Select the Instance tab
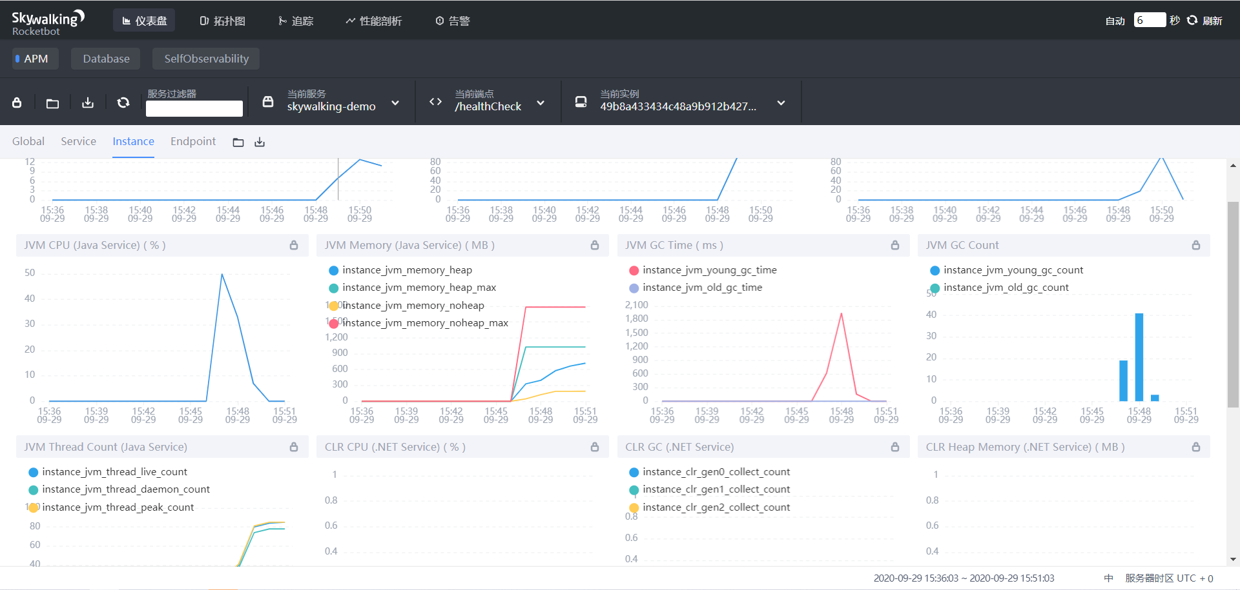This screenshot has height=590, width=1240. (133, 141)
